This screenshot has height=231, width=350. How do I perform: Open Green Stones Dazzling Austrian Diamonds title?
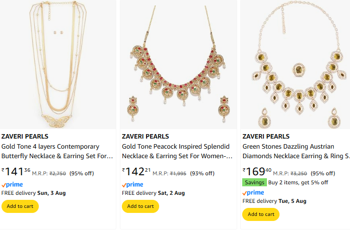[x=296, y=151]
